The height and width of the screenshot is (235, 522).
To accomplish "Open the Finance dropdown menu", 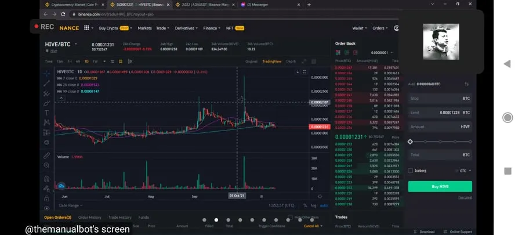I will (x=212, y=28).
